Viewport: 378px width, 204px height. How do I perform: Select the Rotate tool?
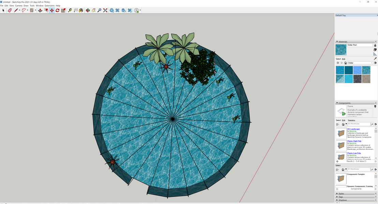[57, 11]
